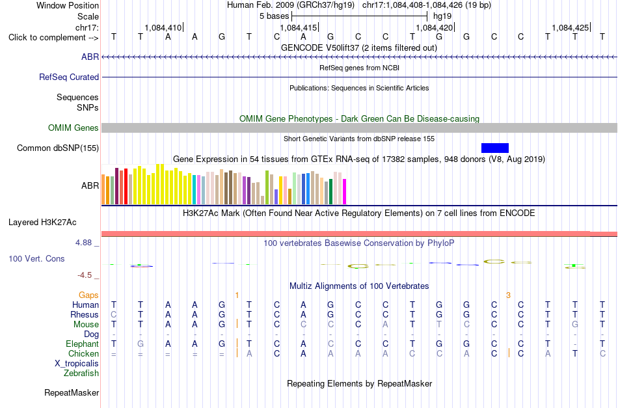
Task: Click the 'Mouse' alignment row label
Action: pos(86,325)
